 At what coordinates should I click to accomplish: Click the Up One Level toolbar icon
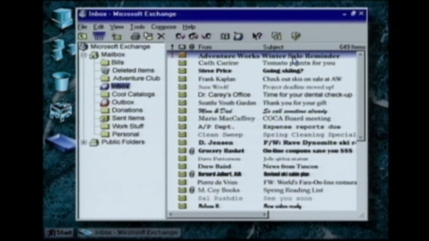point(83,36)
